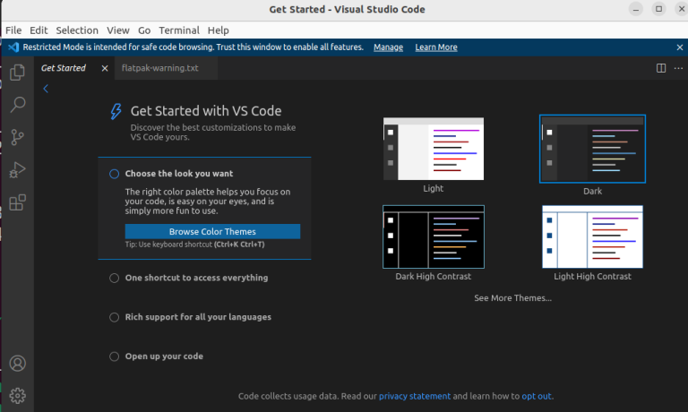Screen dimensions: 688x412
Task: Select the Light theme thumbnail
Action: tap(434, 149)
